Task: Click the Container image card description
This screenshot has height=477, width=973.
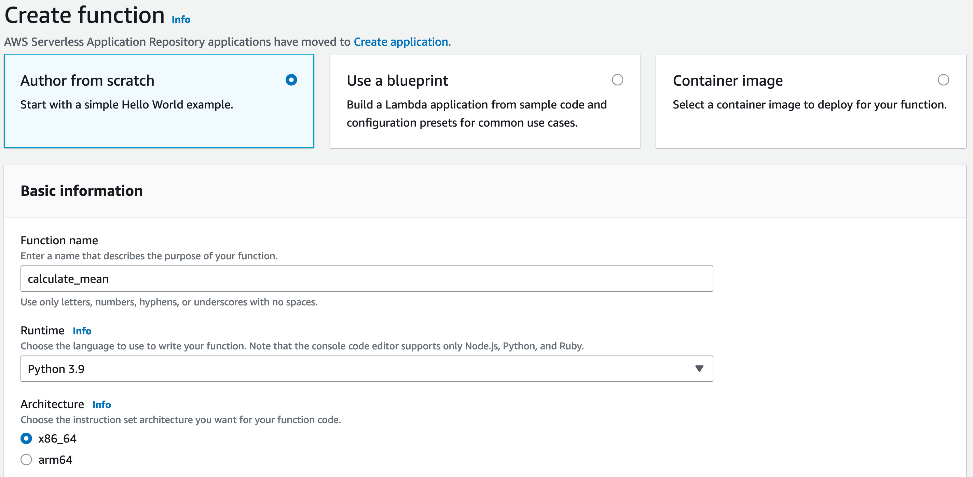Action: point(809,104)
